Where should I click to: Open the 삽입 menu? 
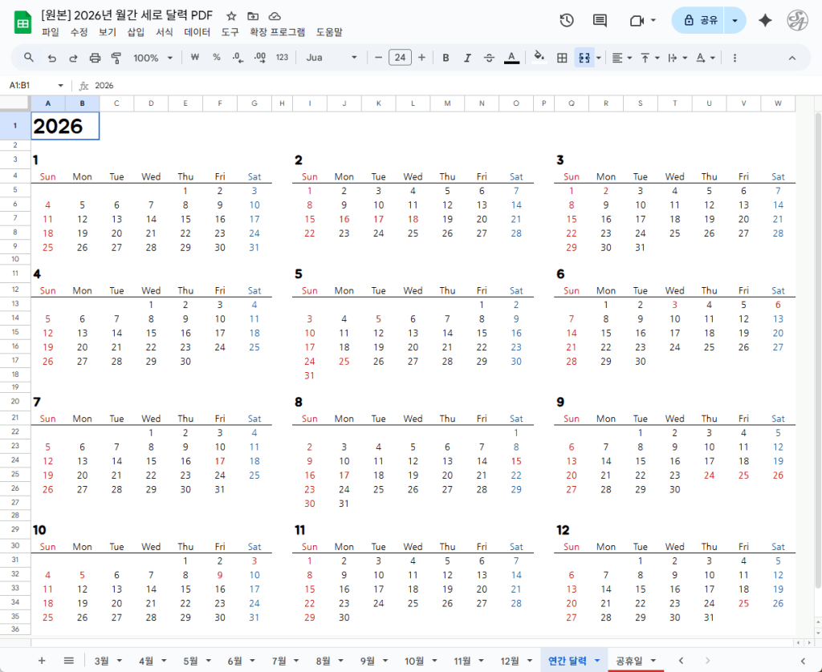[136, 32]
